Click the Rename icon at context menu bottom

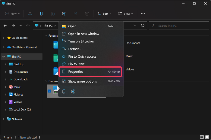73,91
